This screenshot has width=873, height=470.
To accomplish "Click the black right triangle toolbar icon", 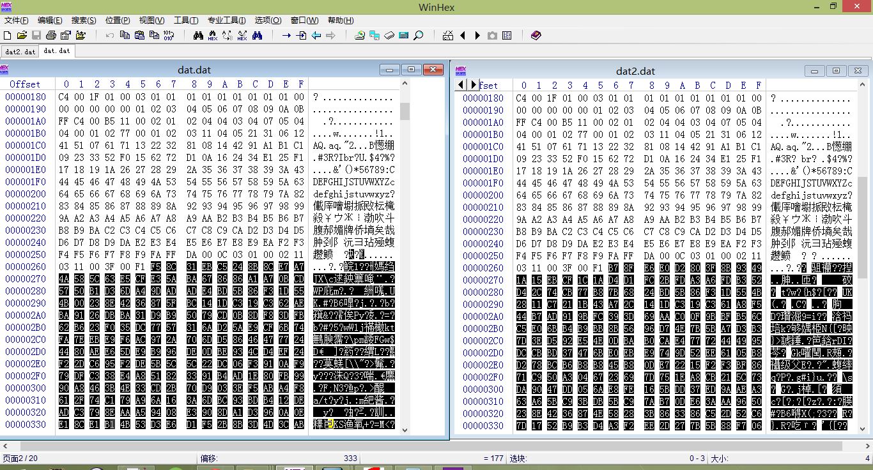I will coord(477,35).
